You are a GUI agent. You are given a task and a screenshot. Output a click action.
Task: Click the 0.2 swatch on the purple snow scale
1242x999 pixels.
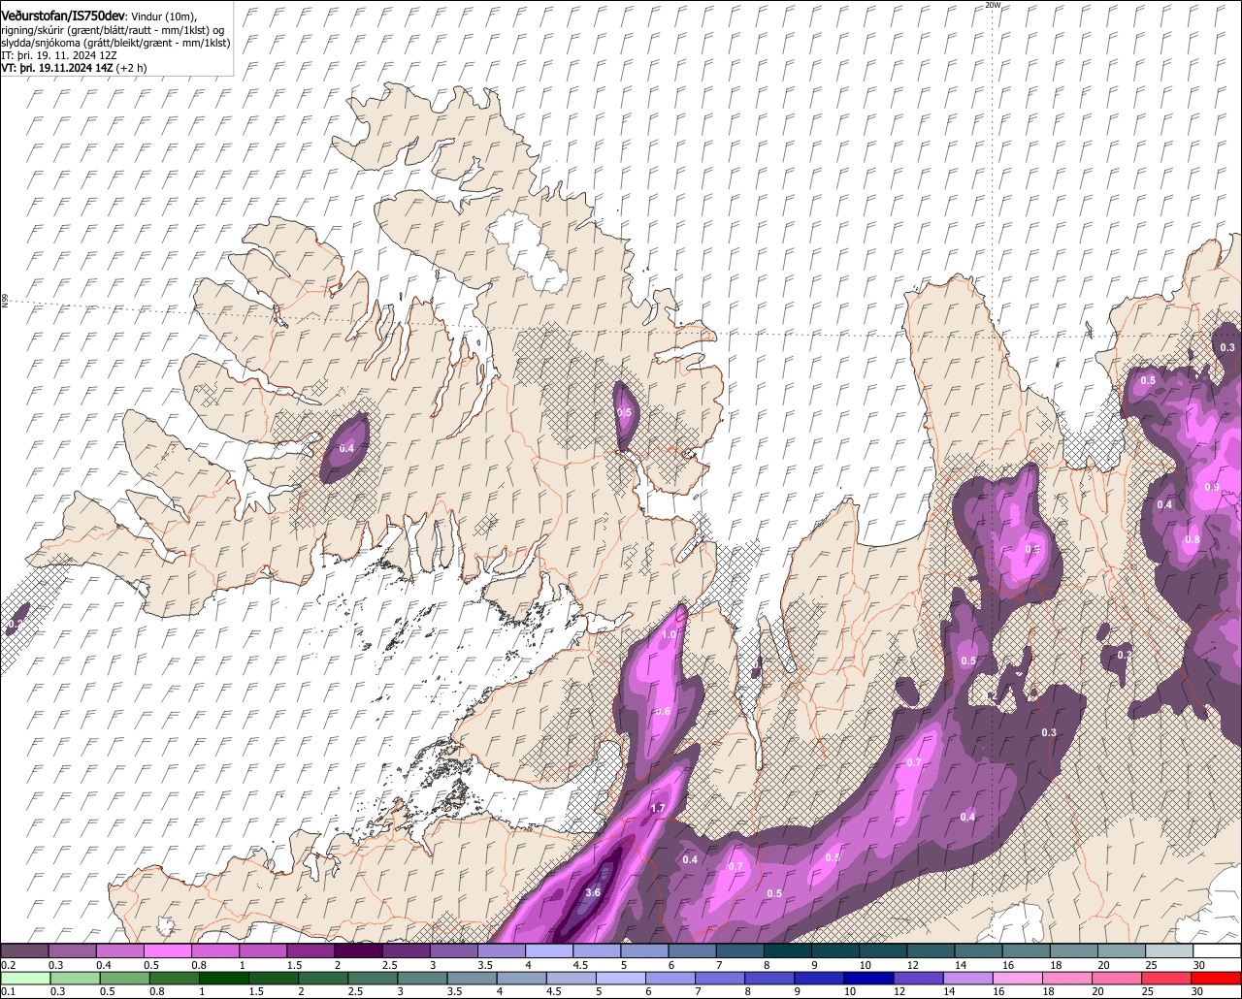coord(24,951)
